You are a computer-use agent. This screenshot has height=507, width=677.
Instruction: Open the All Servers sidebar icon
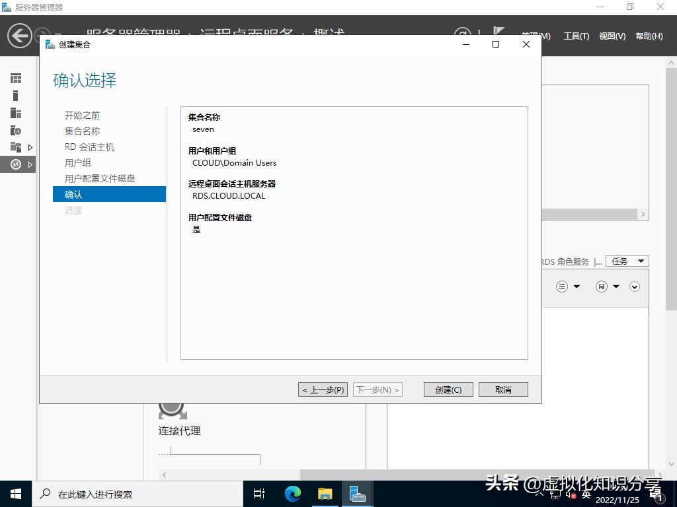click(x=15, y=113)
